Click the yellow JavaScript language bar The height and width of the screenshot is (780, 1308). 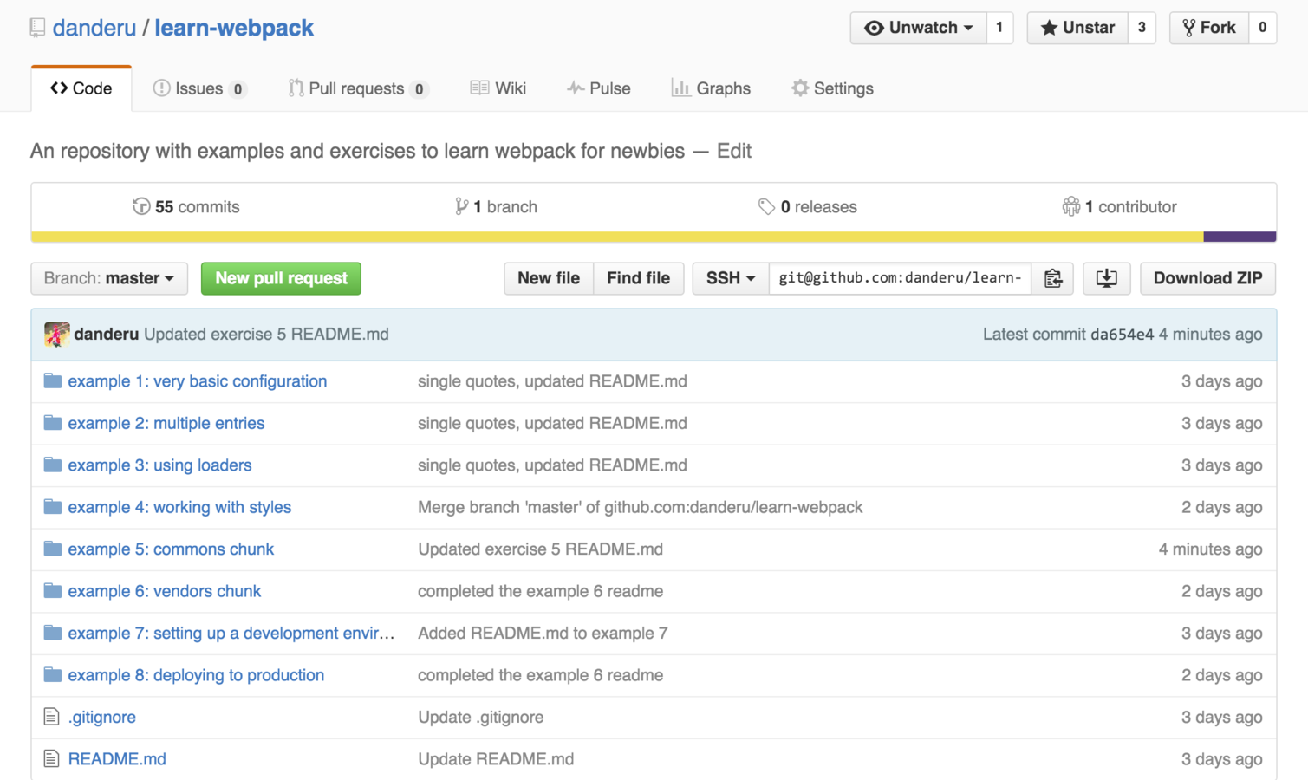[617, 237]
